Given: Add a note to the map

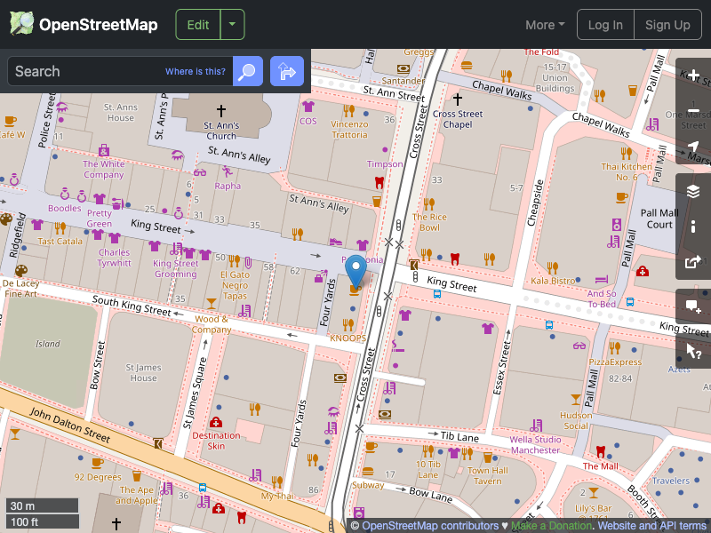Looking at the screenshot, I should coord(693,306).
